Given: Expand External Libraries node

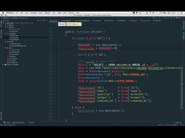Looking at the screenshot, I should click(x=3, y=65).
